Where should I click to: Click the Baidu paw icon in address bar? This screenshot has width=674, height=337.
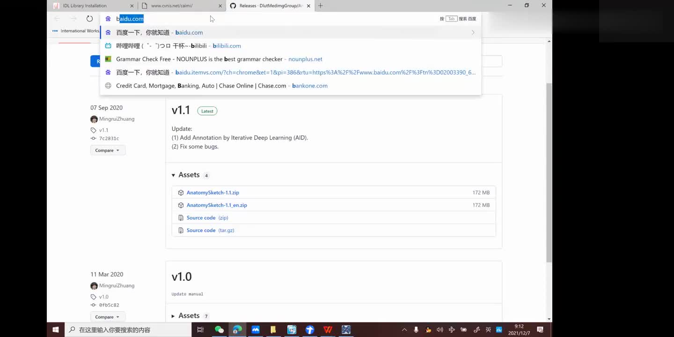click(x=108, y=19)
